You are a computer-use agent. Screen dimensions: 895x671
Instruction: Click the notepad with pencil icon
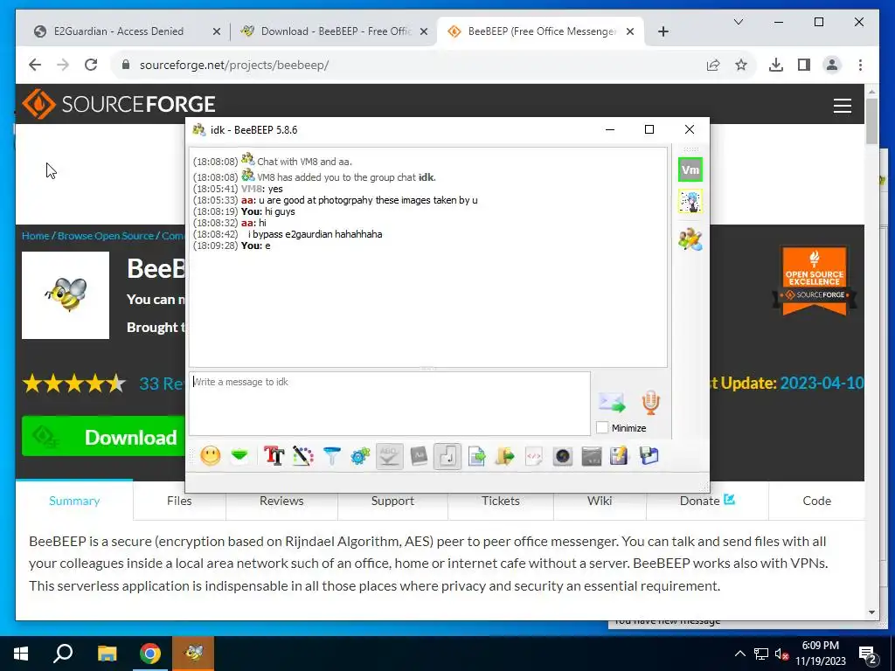click(620, 456)
